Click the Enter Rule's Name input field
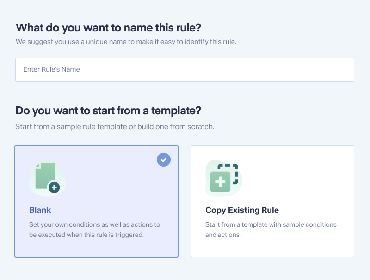The image size is (370, 280). [x=185, y=70]
